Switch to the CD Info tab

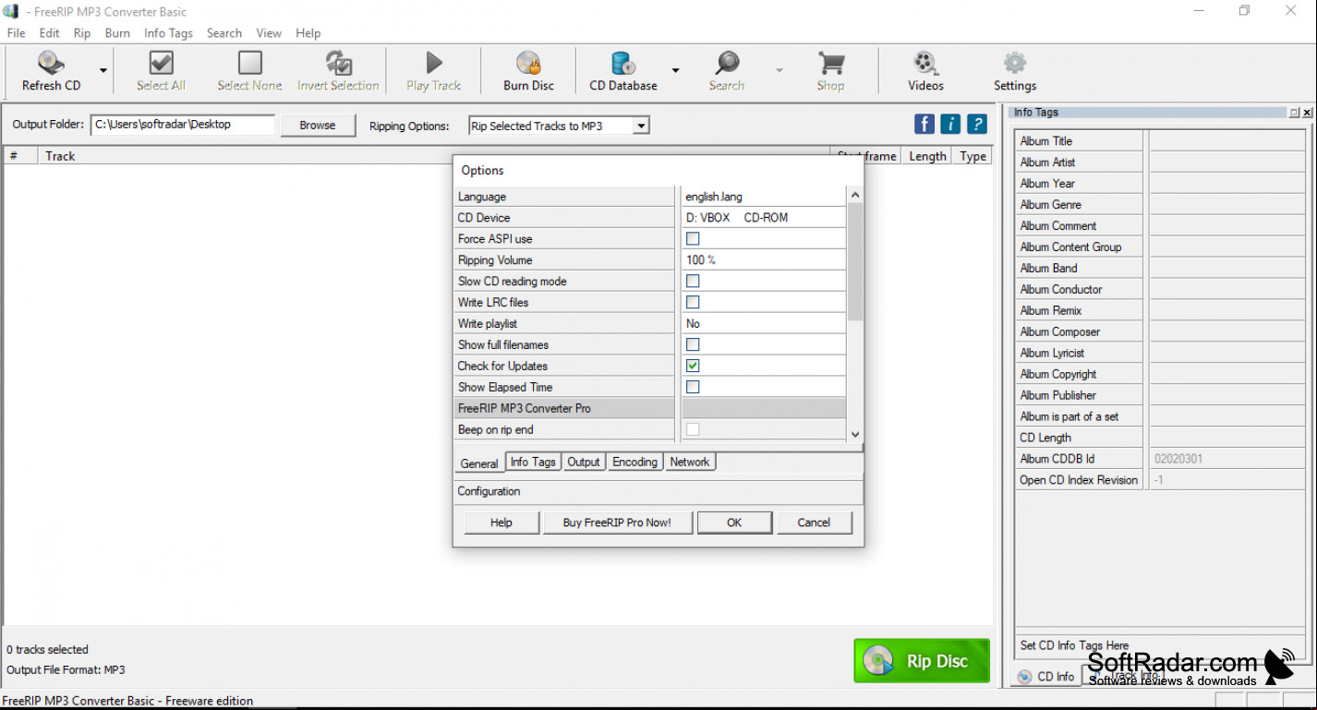tap(1047, 676)
